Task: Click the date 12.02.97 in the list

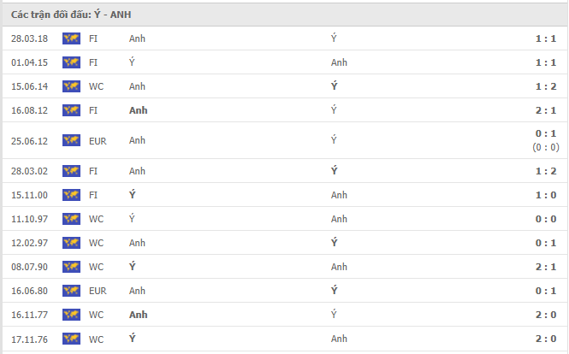Action: pyautogui.click(x=29, y=243)
